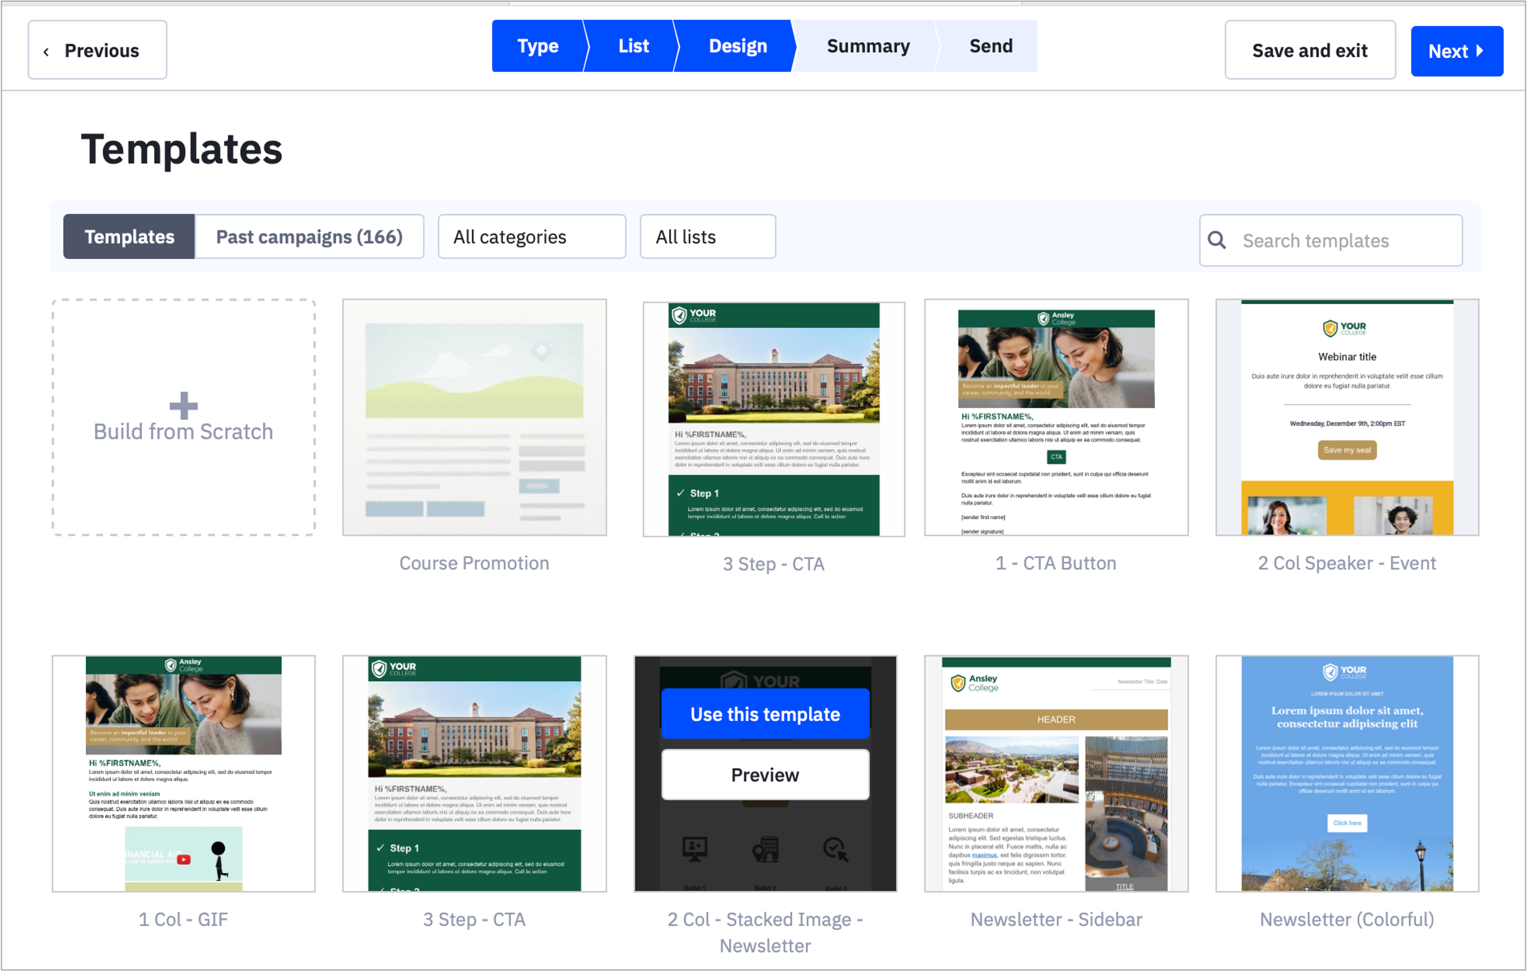The height and width of the screenshot is (971, 1527).
Task: Pick the 1 - CTA Button template thumbnail
Action: coord(1056,418)
